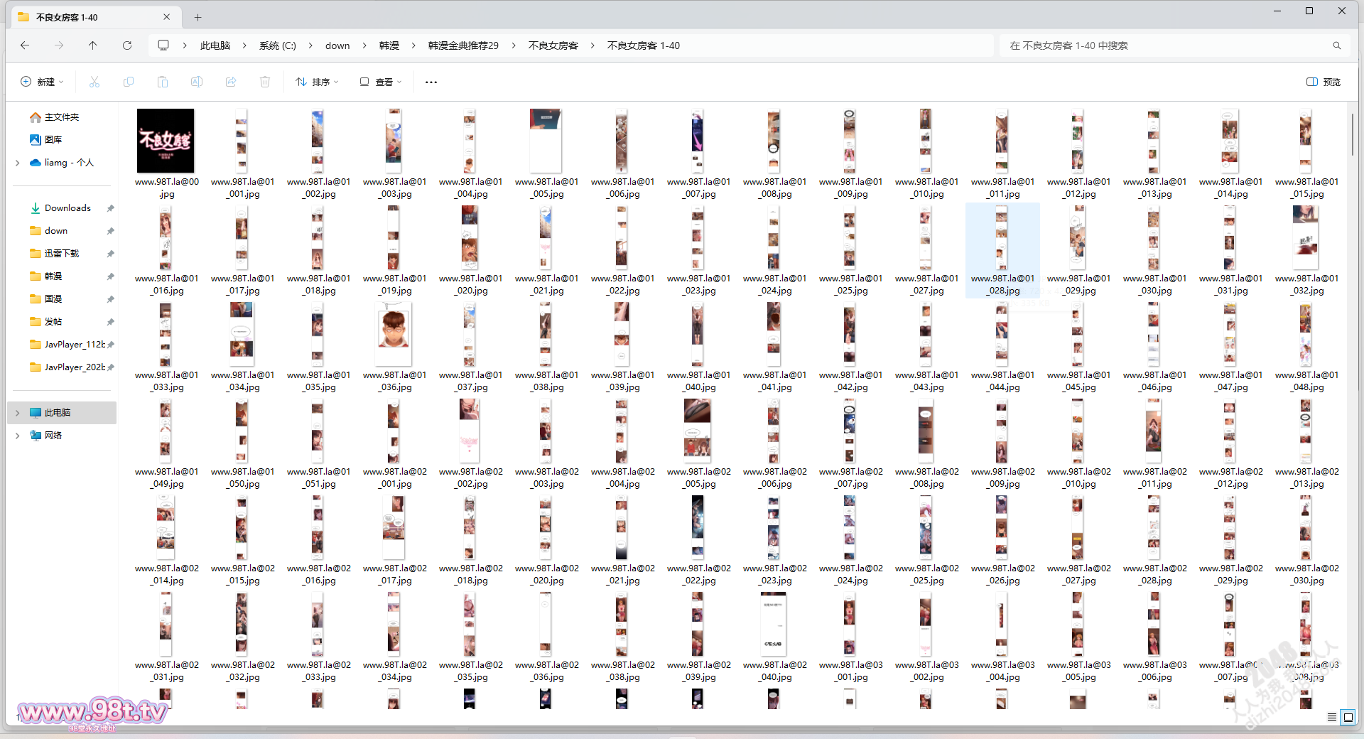
Task: Open a new Explorer tab
Action: coord(197,16)
